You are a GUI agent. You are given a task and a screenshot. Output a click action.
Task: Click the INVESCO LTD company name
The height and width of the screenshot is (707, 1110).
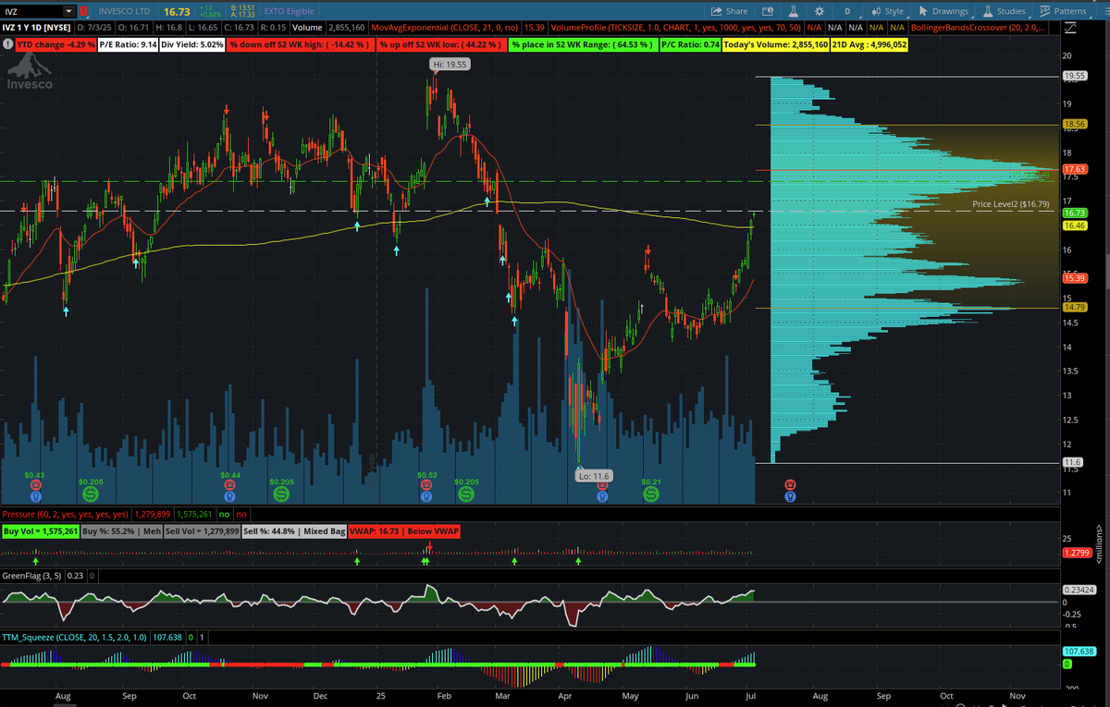pos(126,11)
